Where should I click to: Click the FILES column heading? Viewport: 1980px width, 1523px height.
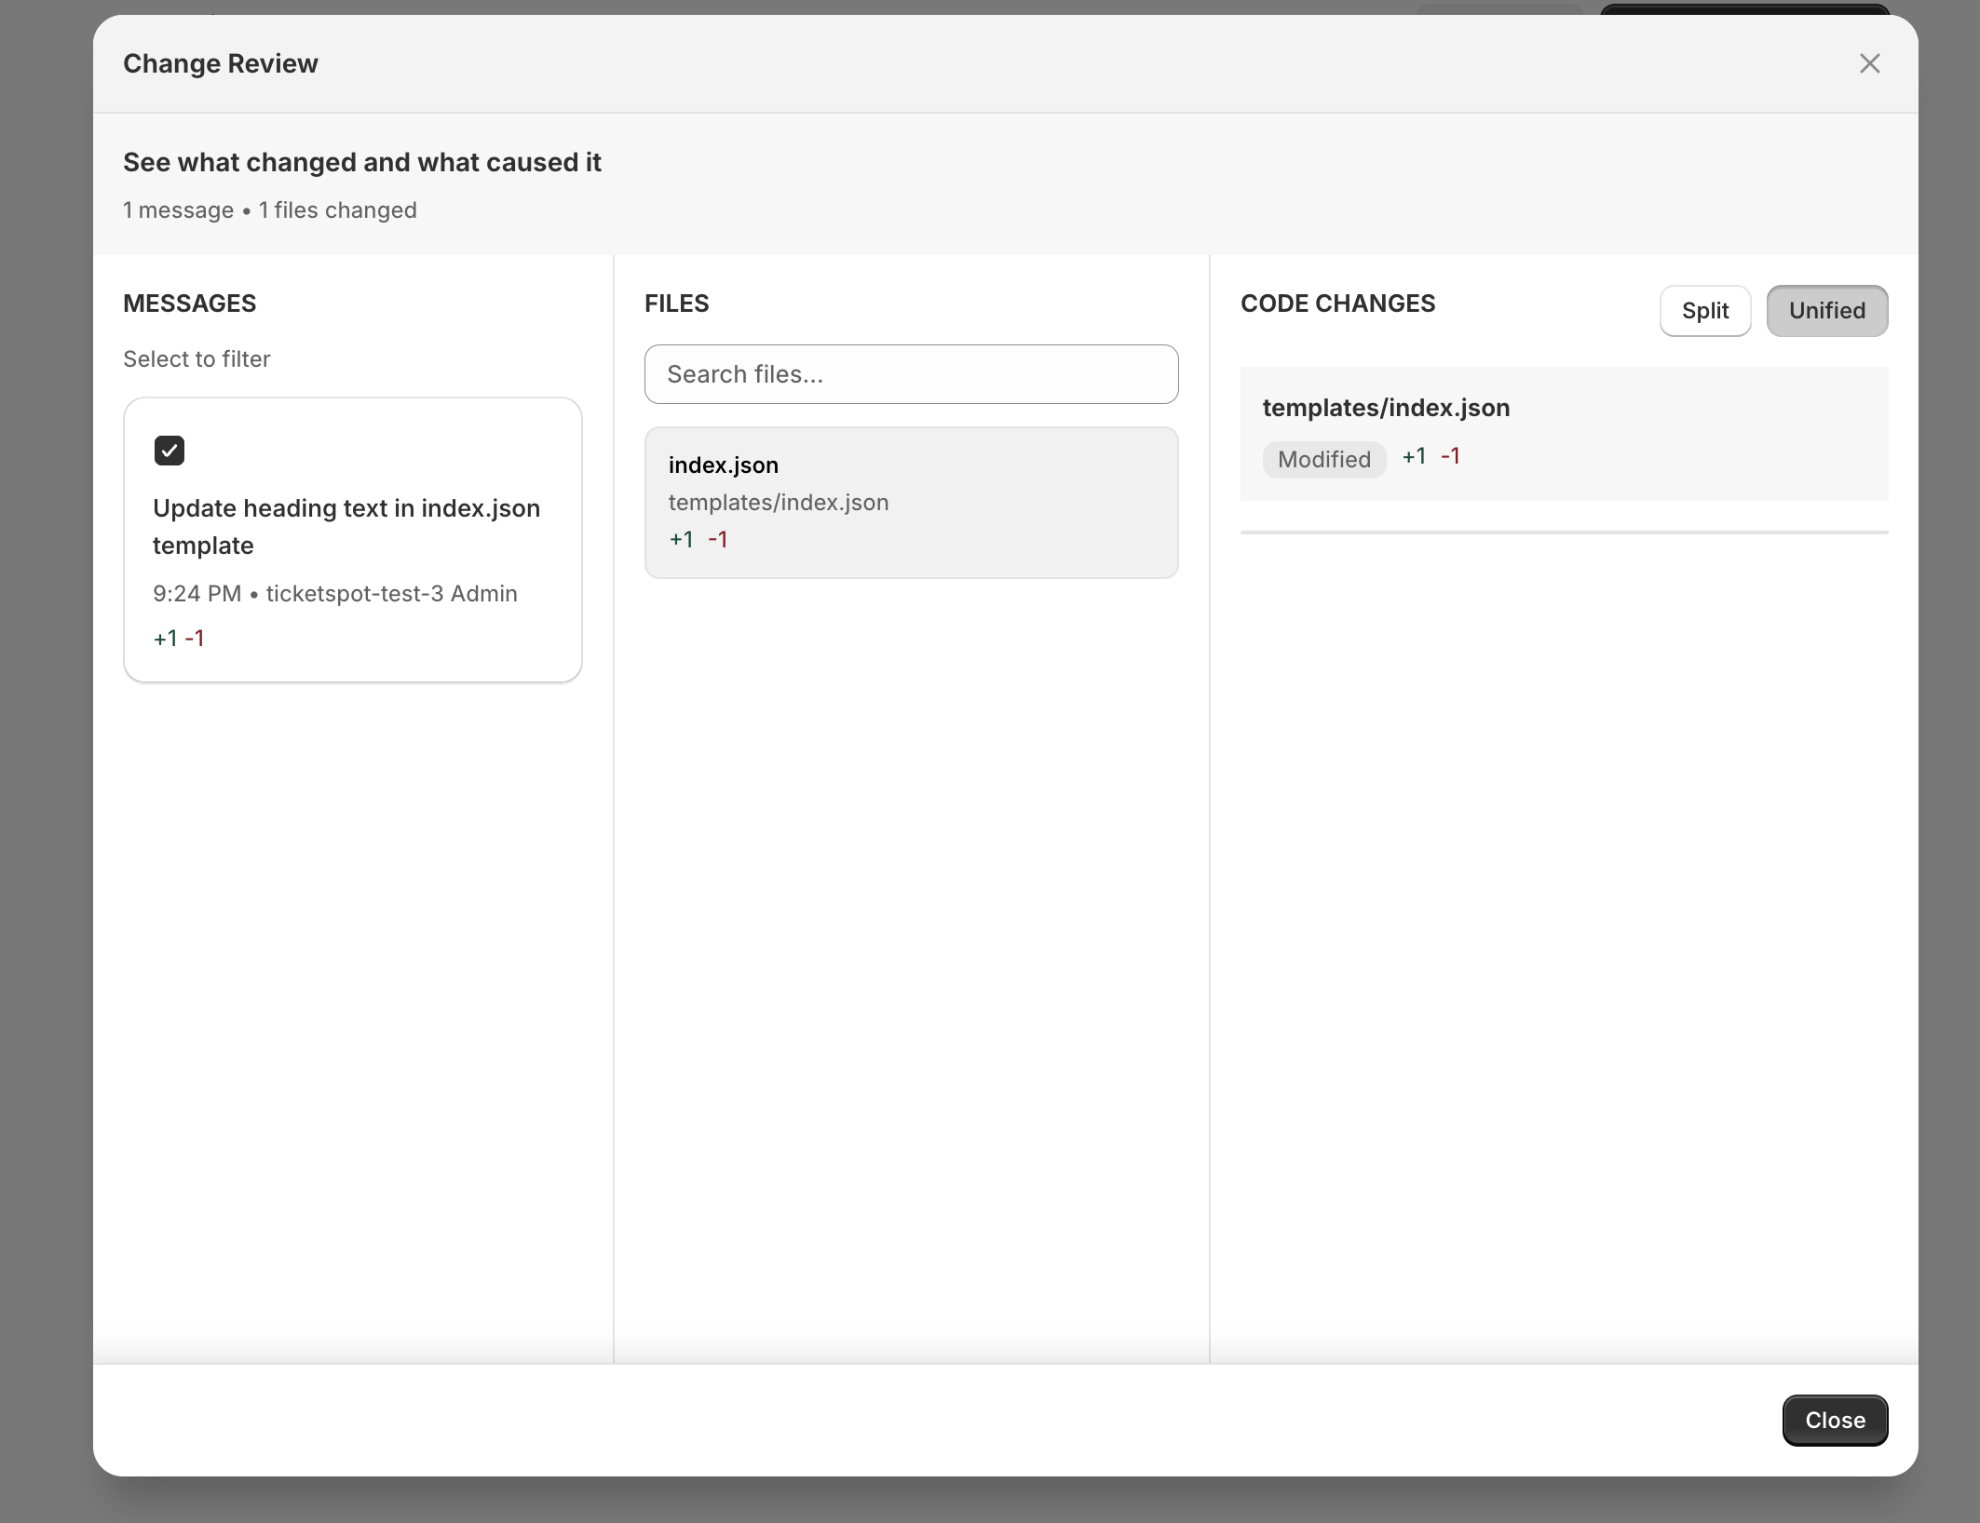click(676, 303)
